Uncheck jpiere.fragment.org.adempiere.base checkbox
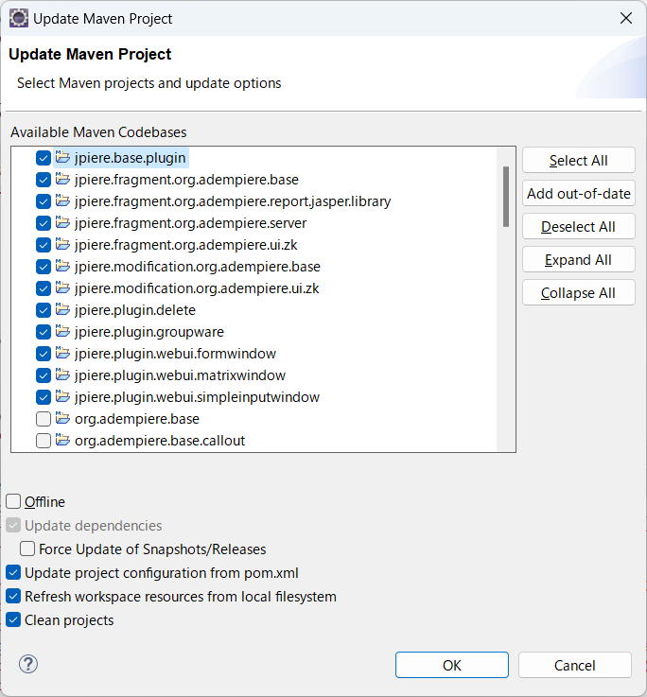Image resolution: width=647 pixels, height=697 pixels. 44,180
